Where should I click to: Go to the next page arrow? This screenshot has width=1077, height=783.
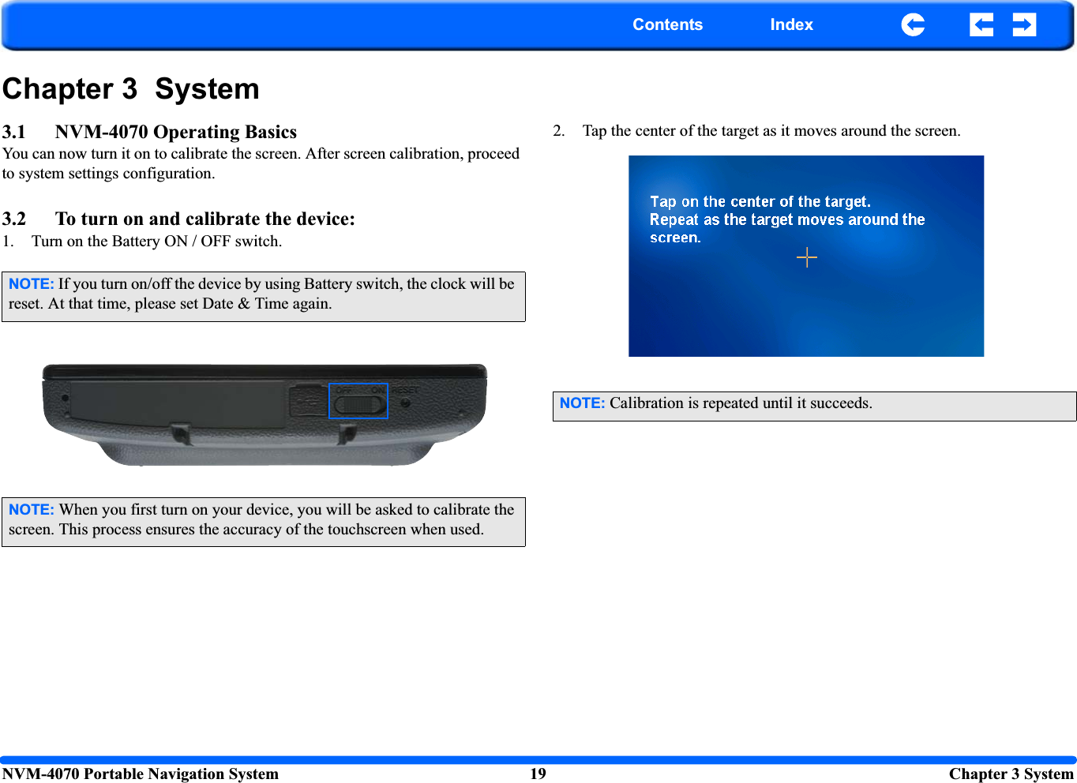tap(1024, 25)
